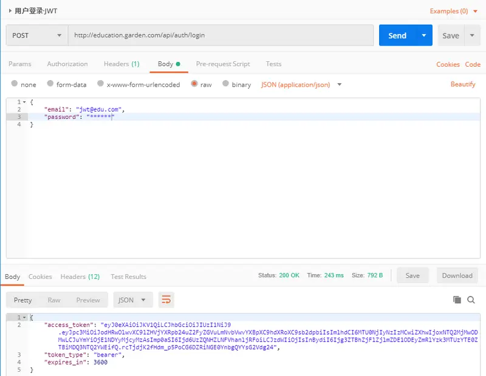Open the POST method dropdown
Image resolution: width=486 pixels, height=376 pixels.
pyautogui.click(x=37, y=35)
